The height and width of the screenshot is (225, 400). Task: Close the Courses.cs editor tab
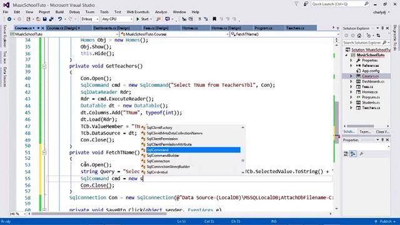[x=42, y=28]
